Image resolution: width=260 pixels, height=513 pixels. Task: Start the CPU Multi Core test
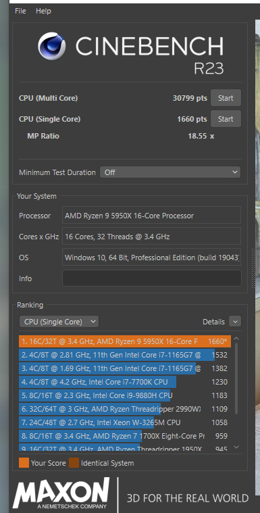[226, 98]
